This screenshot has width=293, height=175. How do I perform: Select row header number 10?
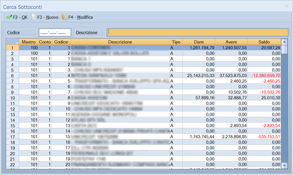point(12,98)
